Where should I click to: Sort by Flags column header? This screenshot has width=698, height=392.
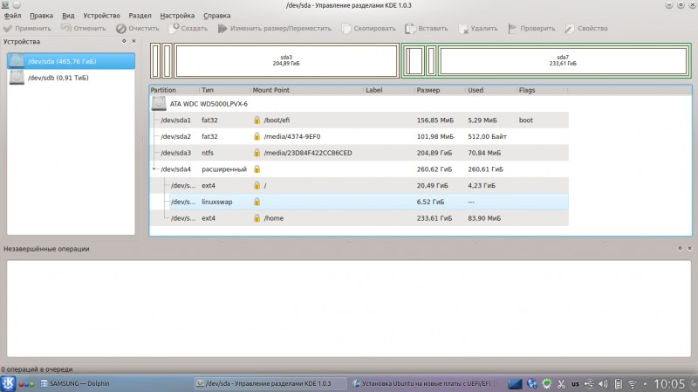(543, 90)
